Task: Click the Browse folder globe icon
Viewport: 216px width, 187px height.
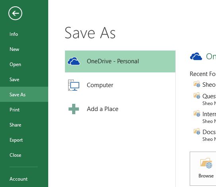Action: point(206,163)
